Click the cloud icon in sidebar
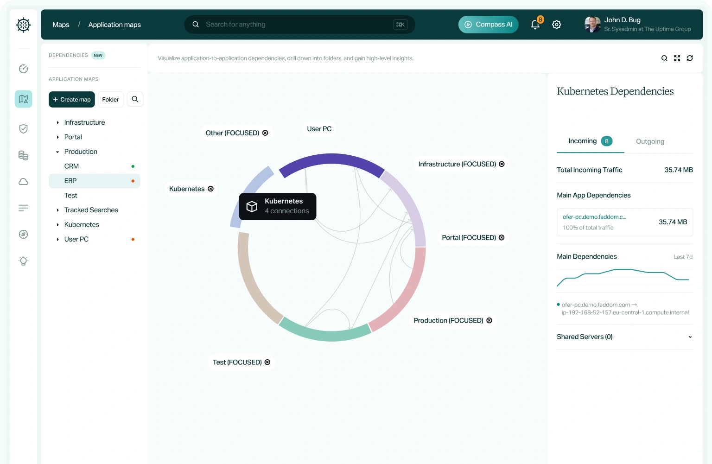The width and height of the screenshot is (712, 464). (x=23, y=182)
